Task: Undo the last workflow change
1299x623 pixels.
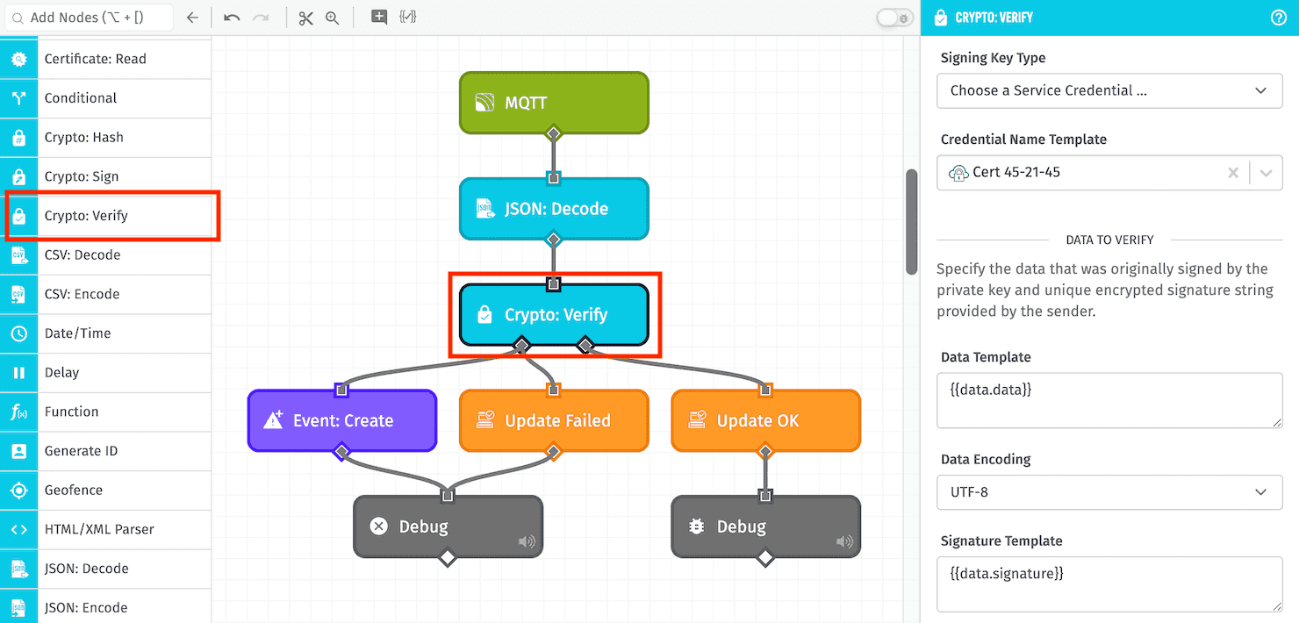Action: 232,17
